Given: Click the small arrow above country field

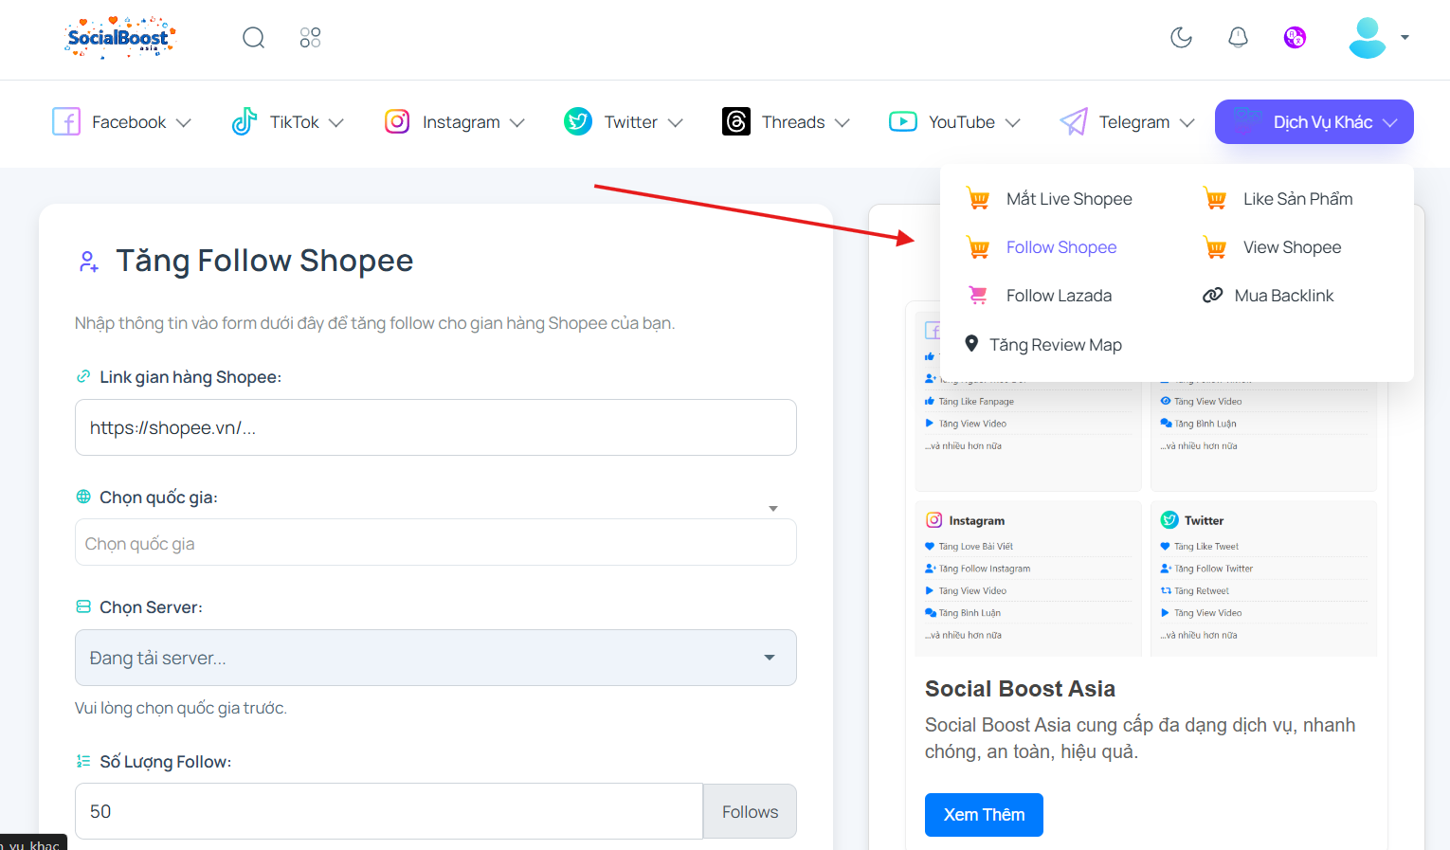Looking at the screenshot, I should pyautogui.click(x=773, y=509).
